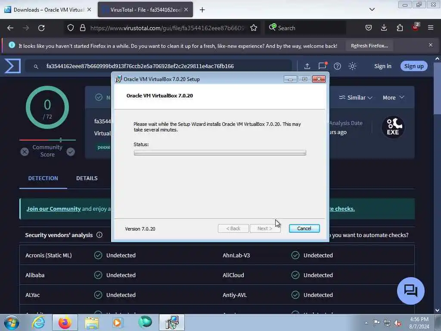Click the Firefox taskbar icon

click(65, 322)
